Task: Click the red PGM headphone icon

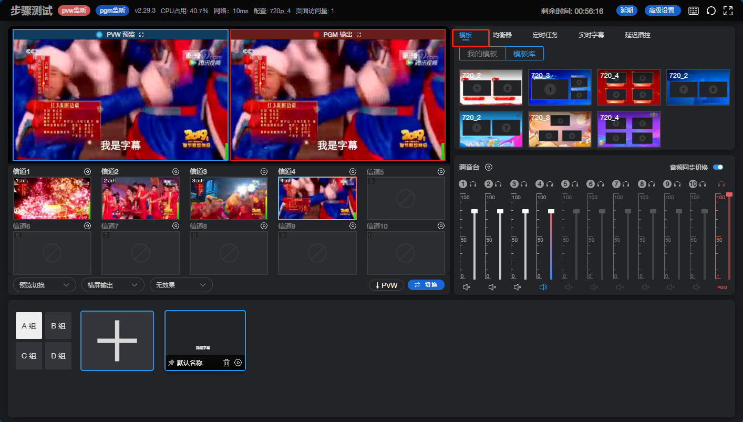Action: pyautogui.click(x=721, y=184)
